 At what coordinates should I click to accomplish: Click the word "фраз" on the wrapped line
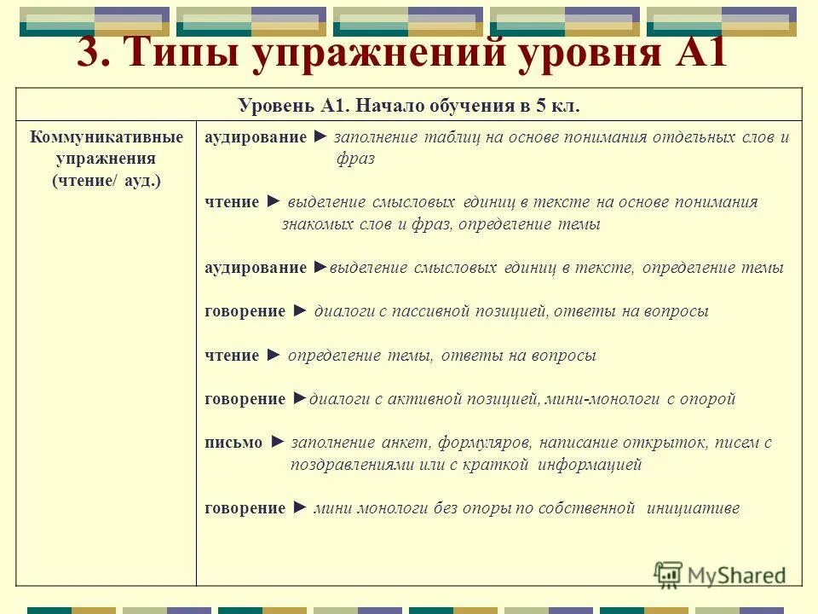(355, 159)
